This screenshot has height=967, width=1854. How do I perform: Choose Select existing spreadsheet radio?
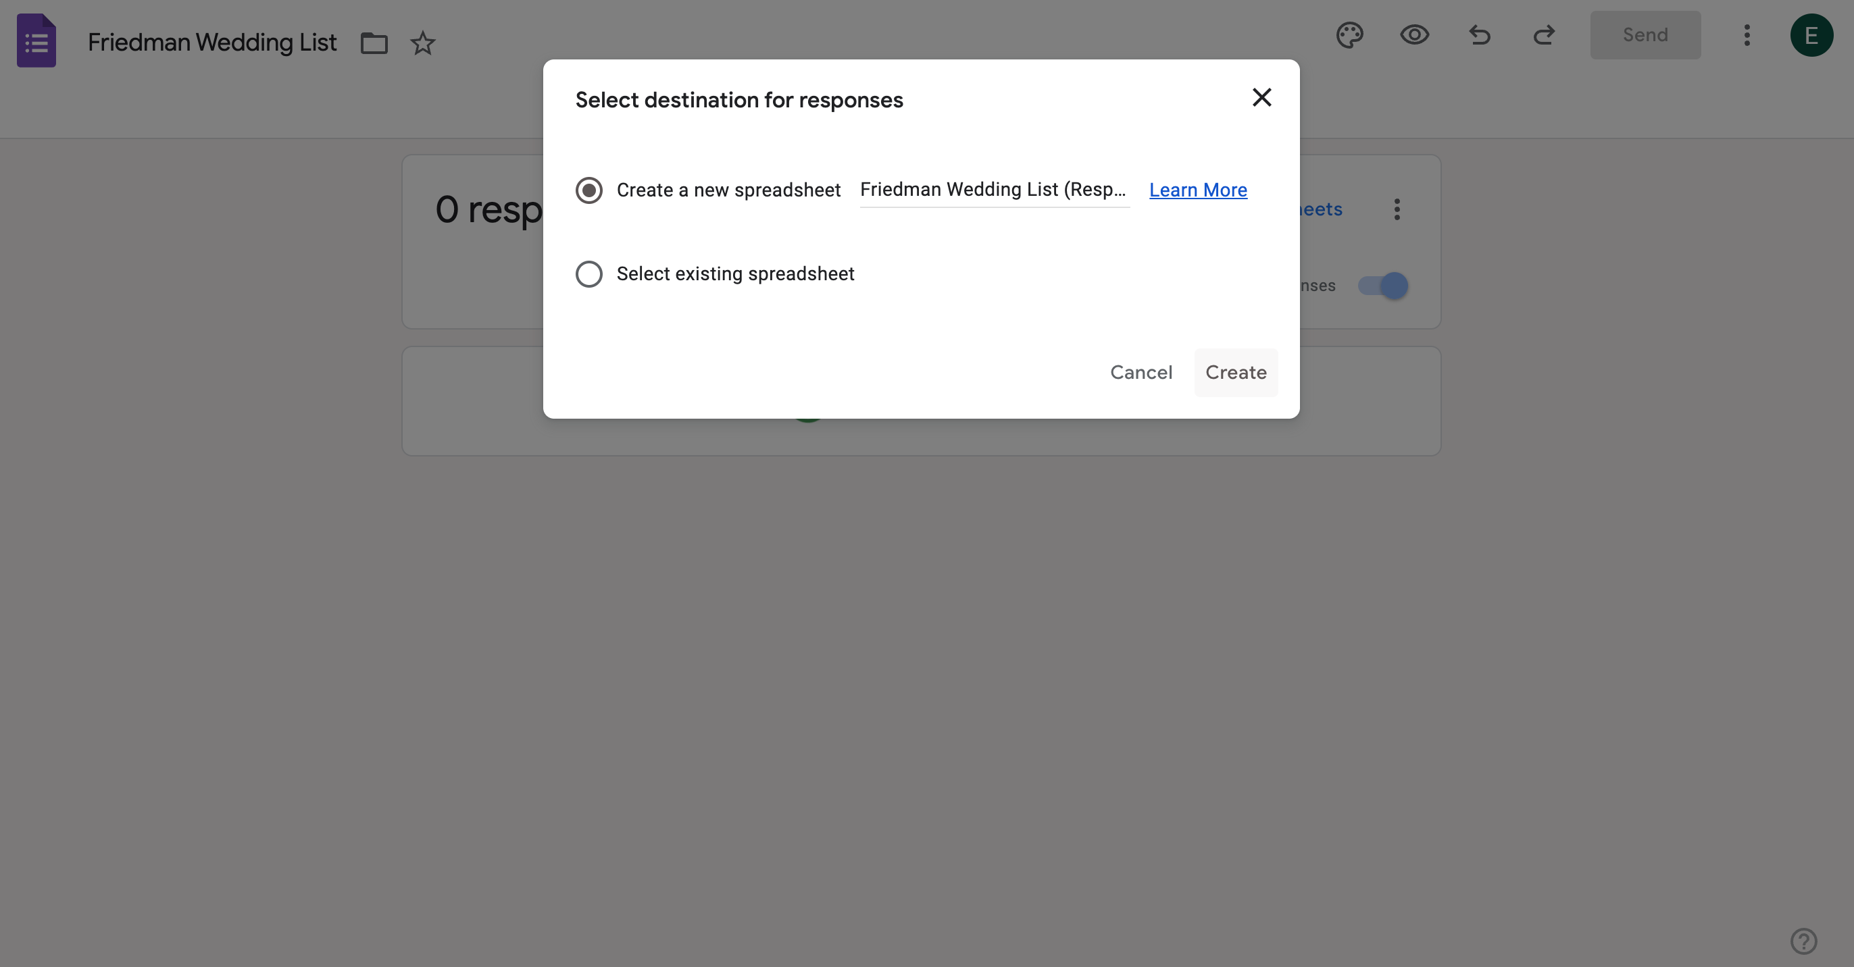point(588,273)
